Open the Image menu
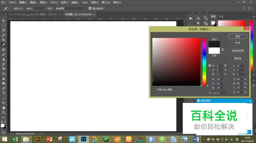This screenshot has width=256, height=143. coord(33,3)
